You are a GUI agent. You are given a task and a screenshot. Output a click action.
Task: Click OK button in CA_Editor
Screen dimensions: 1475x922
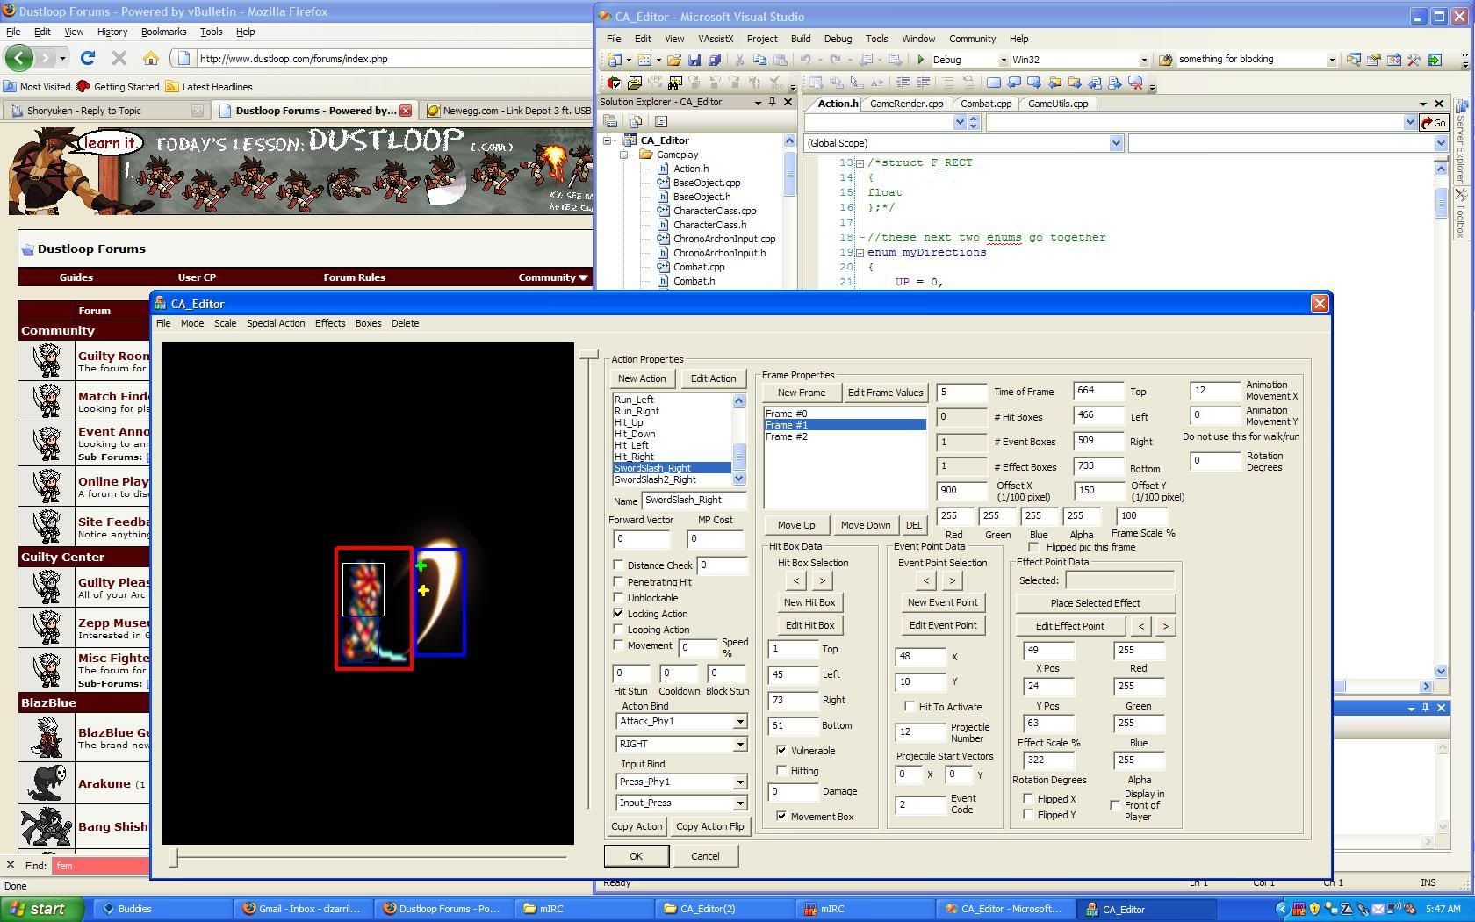pyautogui.click(x=636, y=856)
